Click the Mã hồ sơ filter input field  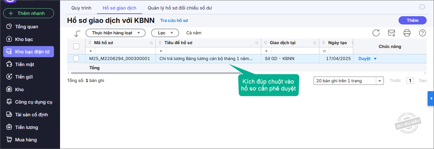[125, 51]
